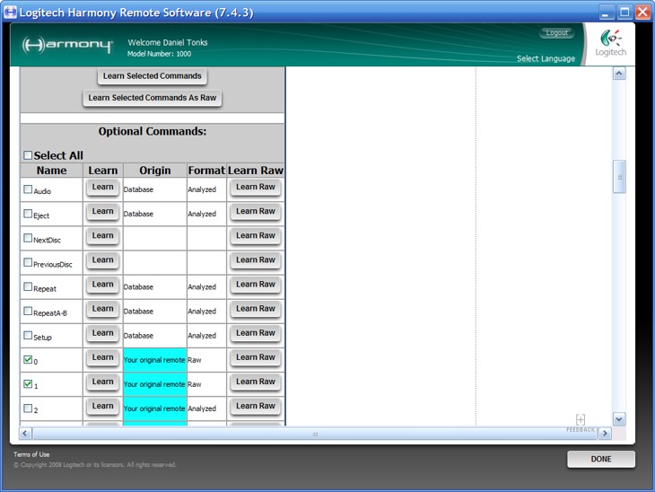Click Learn Raw for PreviousDisc
The width and height of the screenshot is (655, 492).
pos(256,260)
